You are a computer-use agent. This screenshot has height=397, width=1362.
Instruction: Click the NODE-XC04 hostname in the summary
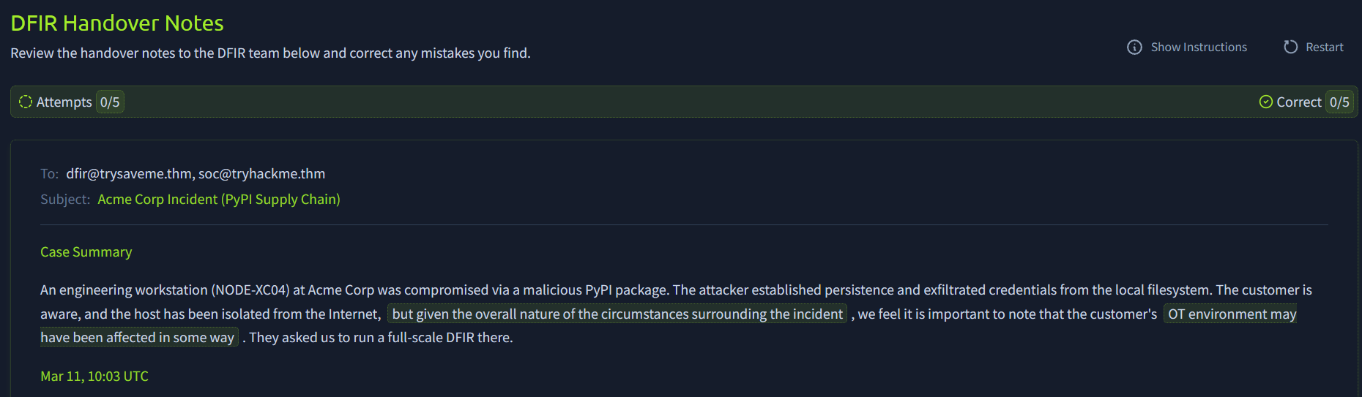pyautogui.click(x=250, y=290)
